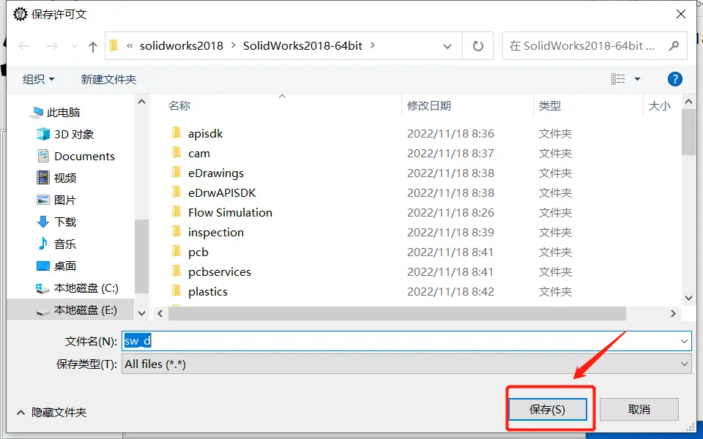Click the solidworks2018 path segment

pos(182,45)
